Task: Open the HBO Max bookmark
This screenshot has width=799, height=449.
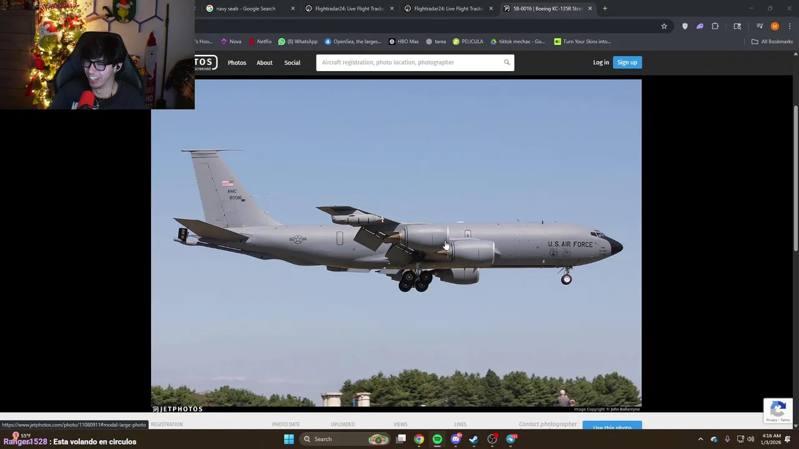Action: (404, 42)
